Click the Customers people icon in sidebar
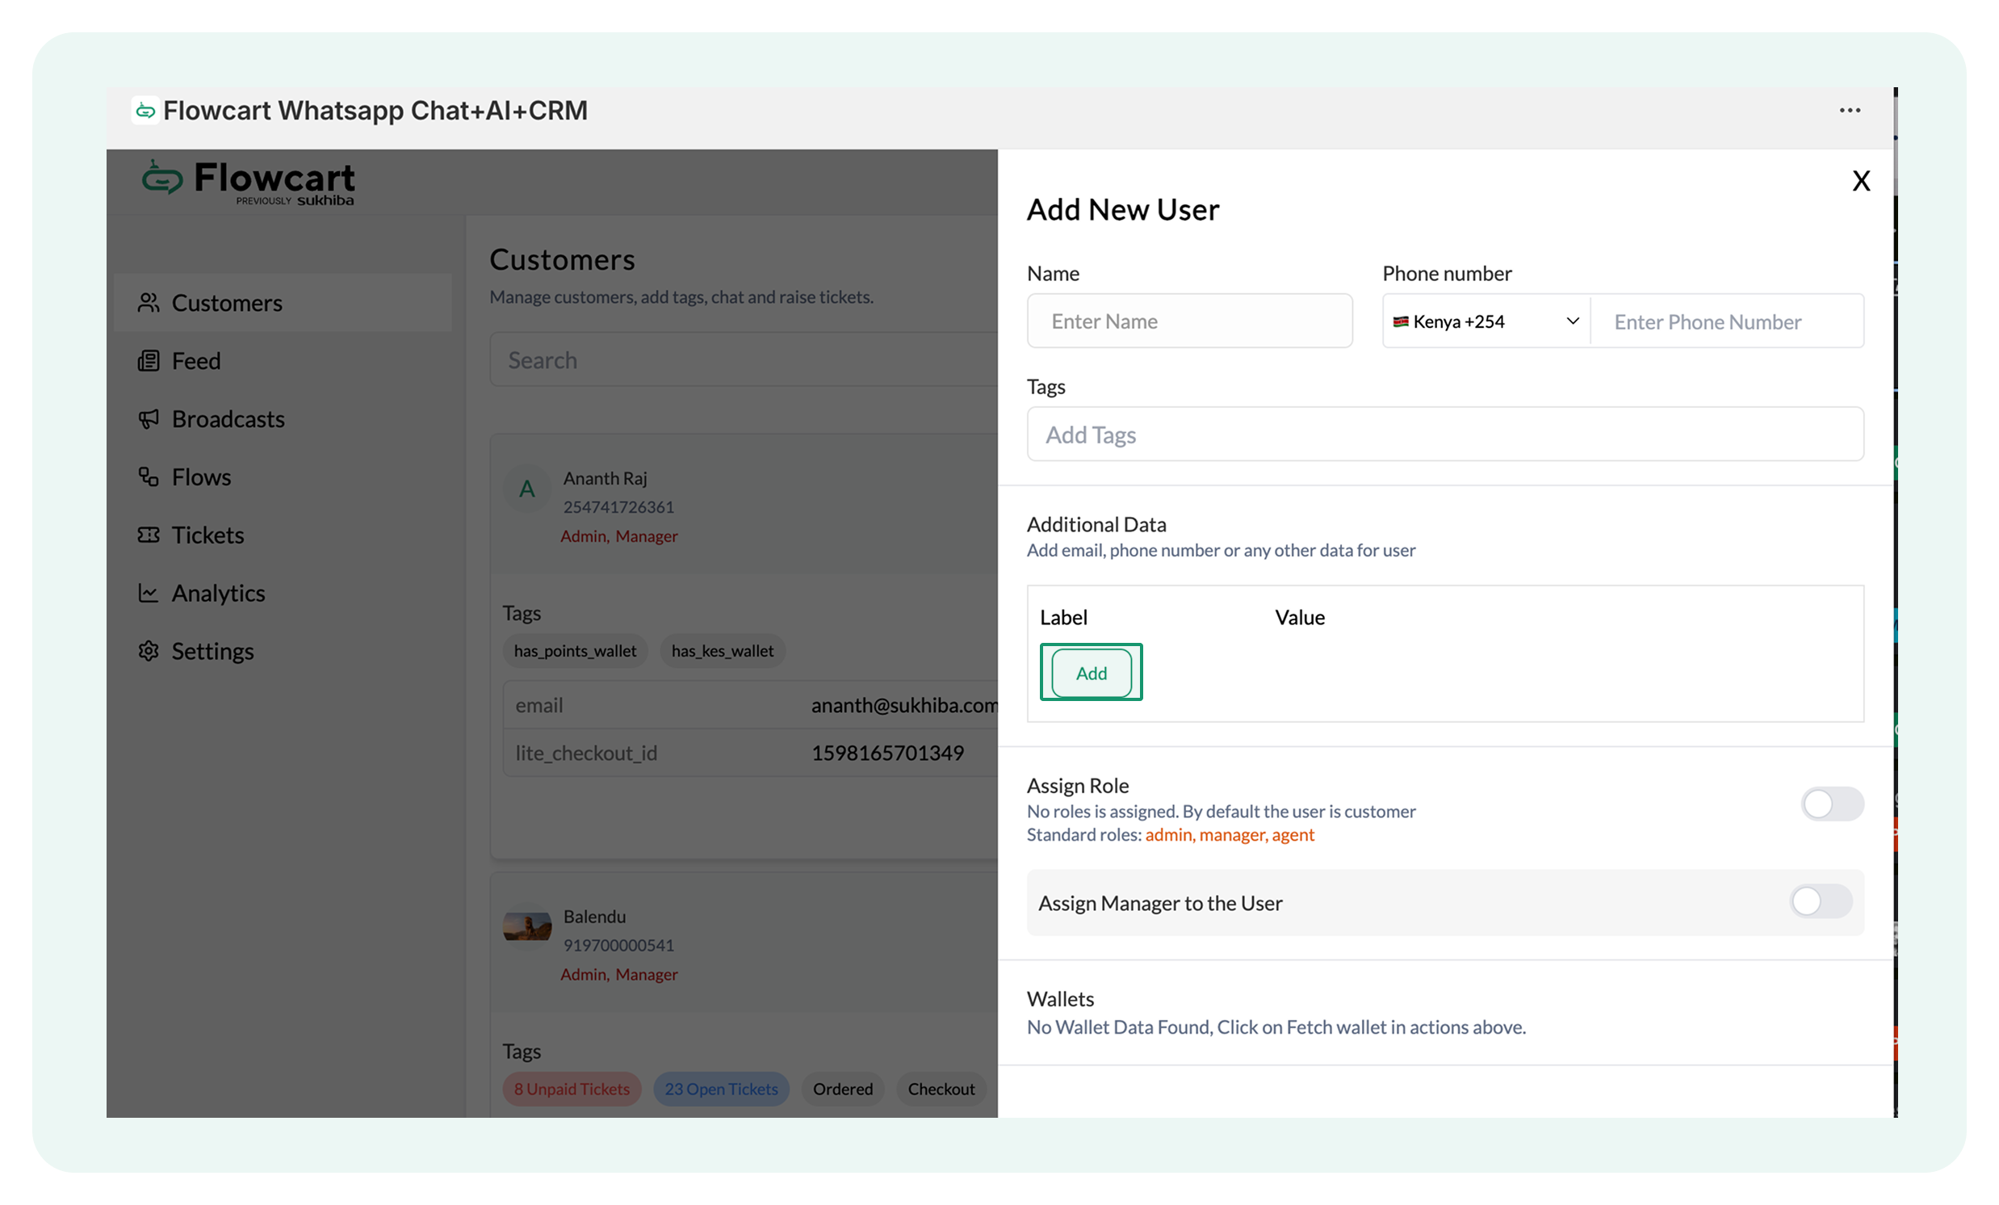Image resolution: width=1999 pixels, height=1205 pixels. pos(148,303)
